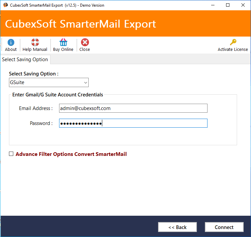This screenshot has width=251, height=237.
Task: Open the GSuite saving option combo box
Action: [49, 82]
